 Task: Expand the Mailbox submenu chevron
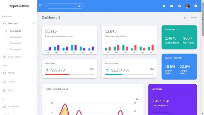pyautogui.click(x=34, y=73)
